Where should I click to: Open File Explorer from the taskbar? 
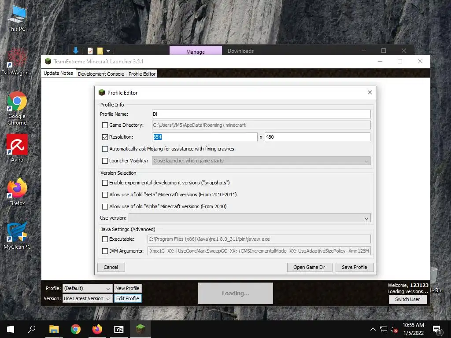click(x=54, y=329)
